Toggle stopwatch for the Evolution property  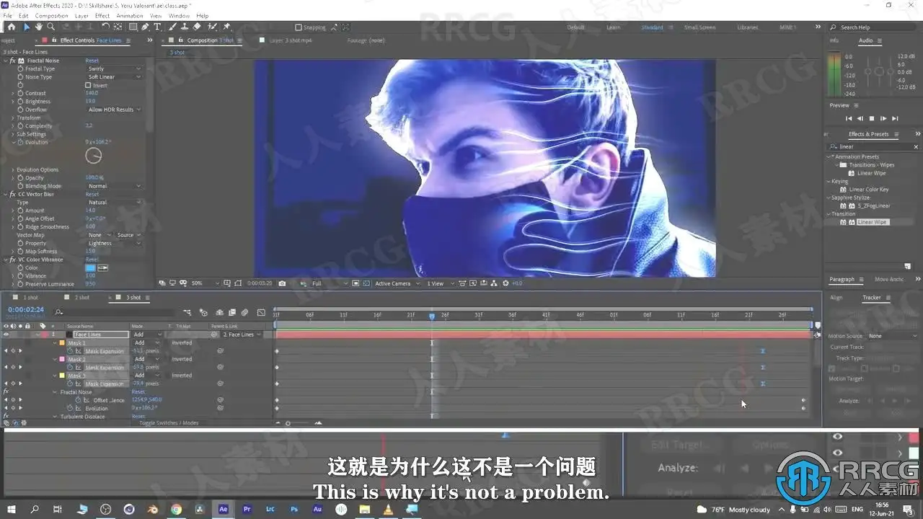pyautogui.click(x=20, y=142)
